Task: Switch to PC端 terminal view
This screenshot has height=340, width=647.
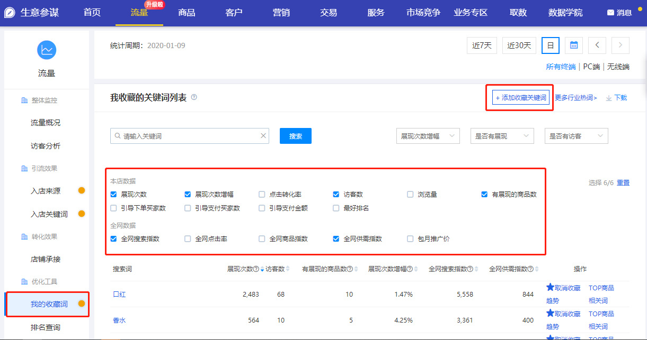Action: point(592,67)
